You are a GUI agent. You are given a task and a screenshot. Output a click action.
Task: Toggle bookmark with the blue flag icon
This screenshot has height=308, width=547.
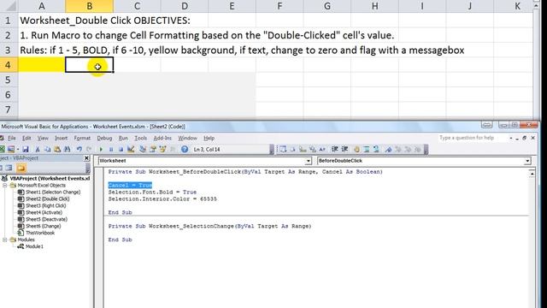(388, 150)
